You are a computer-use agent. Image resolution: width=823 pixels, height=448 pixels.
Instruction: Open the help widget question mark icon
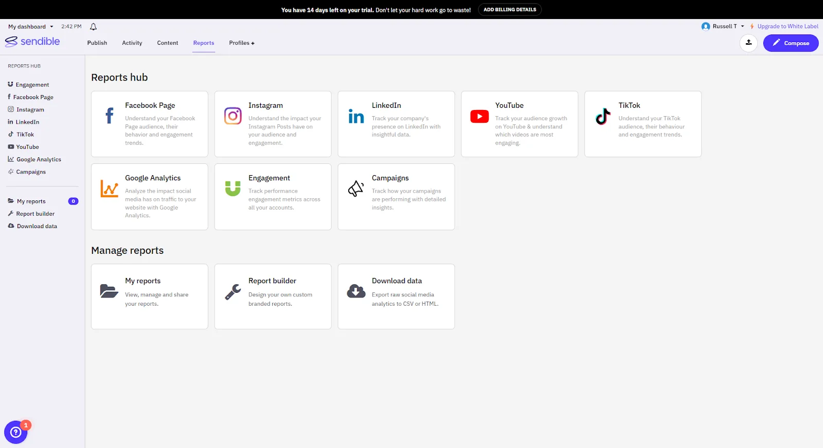[15, 433]
